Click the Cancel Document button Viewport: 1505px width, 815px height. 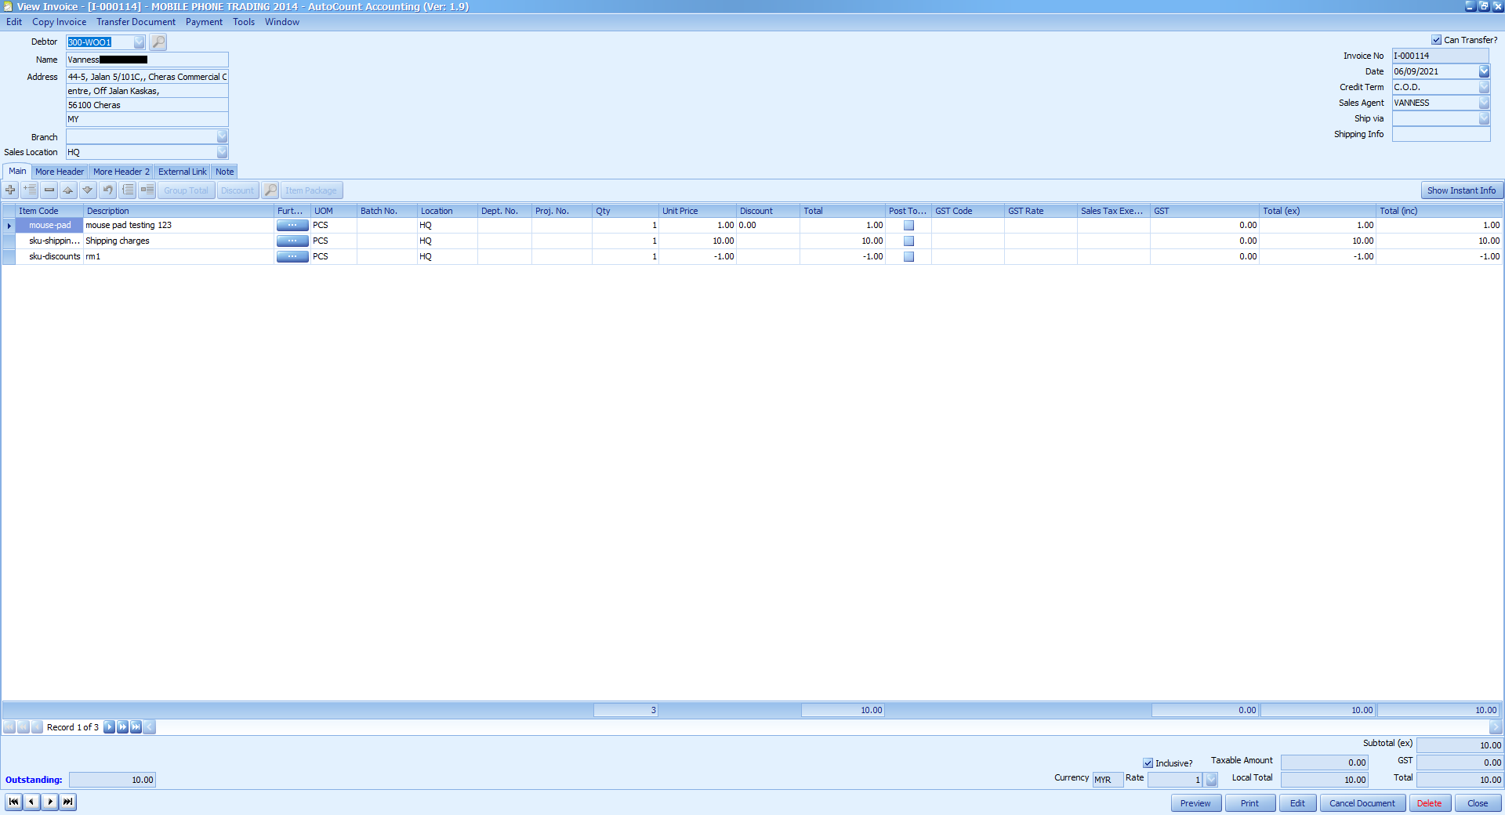pyautogui.click(x=1362, y=803)
